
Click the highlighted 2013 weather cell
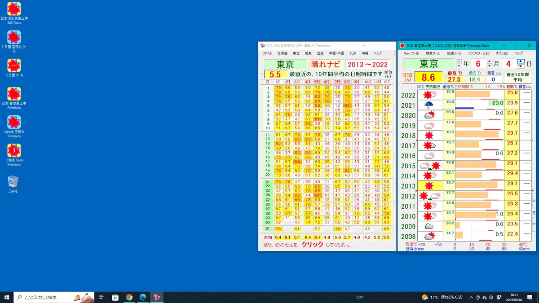(x=430, y=186)
